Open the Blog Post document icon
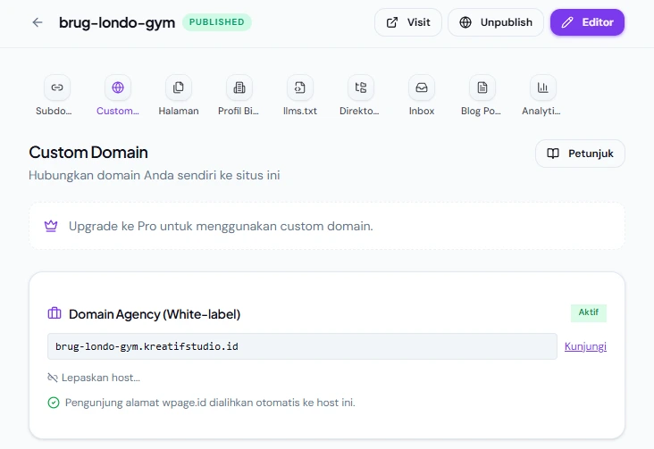Screen dimensions: 654x449 [482, 87]
